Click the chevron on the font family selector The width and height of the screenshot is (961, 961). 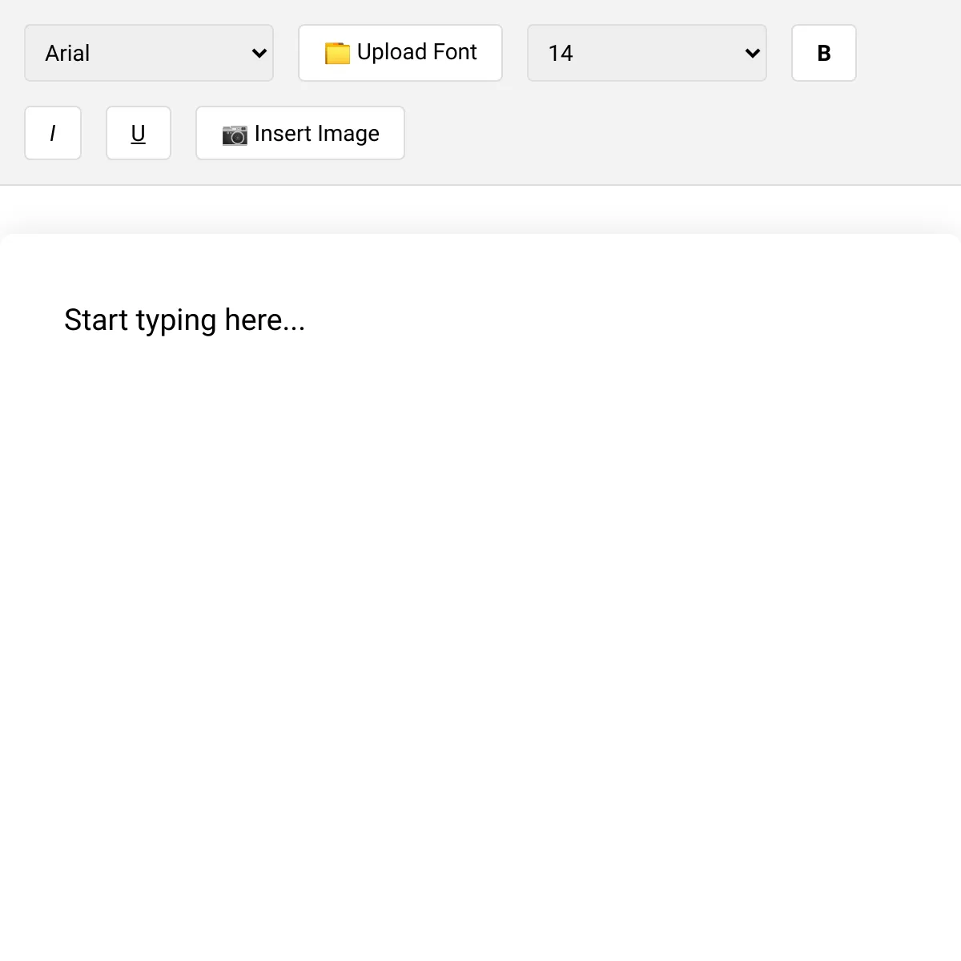click(258, 53)
